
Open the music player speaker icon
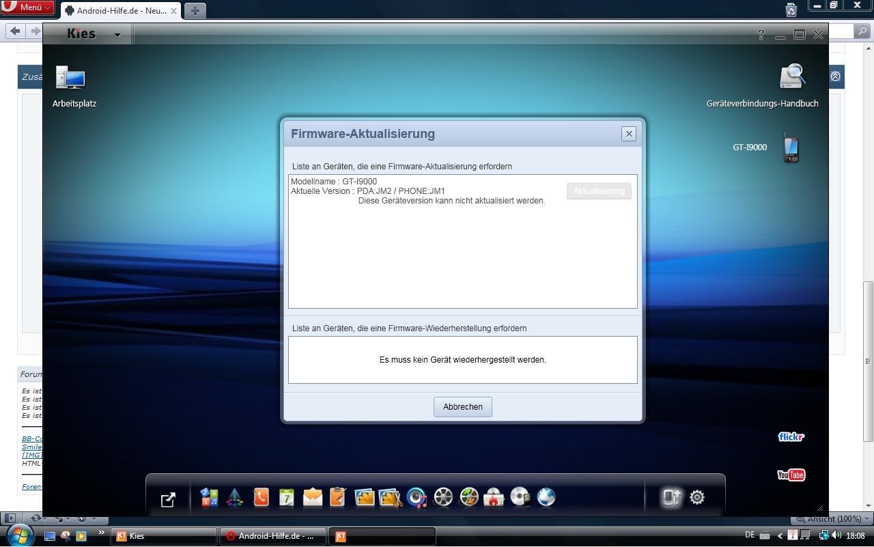point(417,497)
